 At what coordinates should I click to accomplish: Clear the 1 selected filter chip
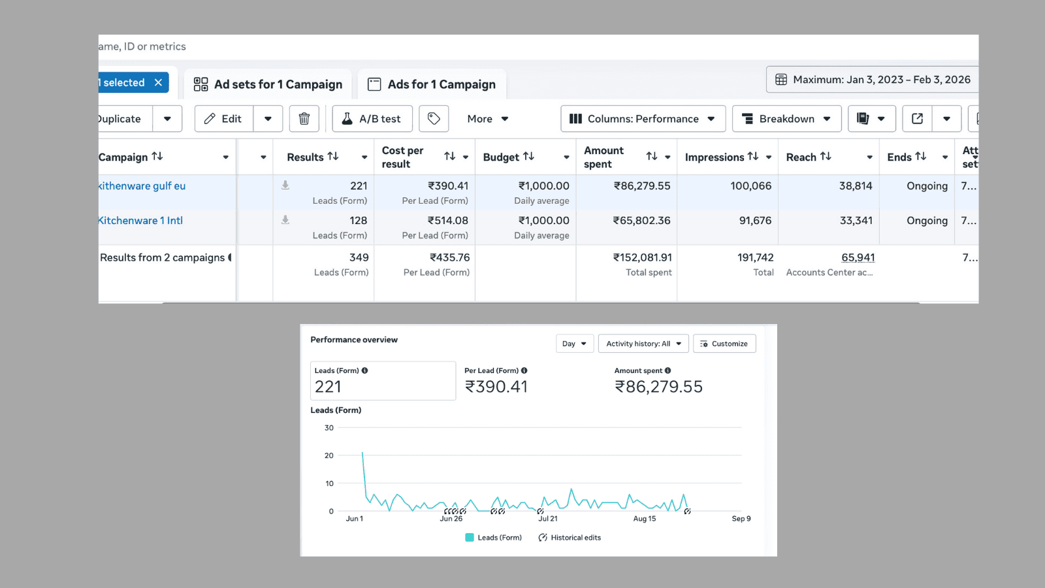pos(158,82)
